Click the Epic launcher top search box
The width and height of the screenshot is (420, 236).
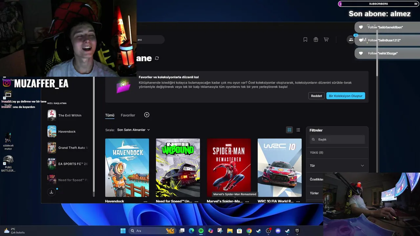[x=150, y=40]
